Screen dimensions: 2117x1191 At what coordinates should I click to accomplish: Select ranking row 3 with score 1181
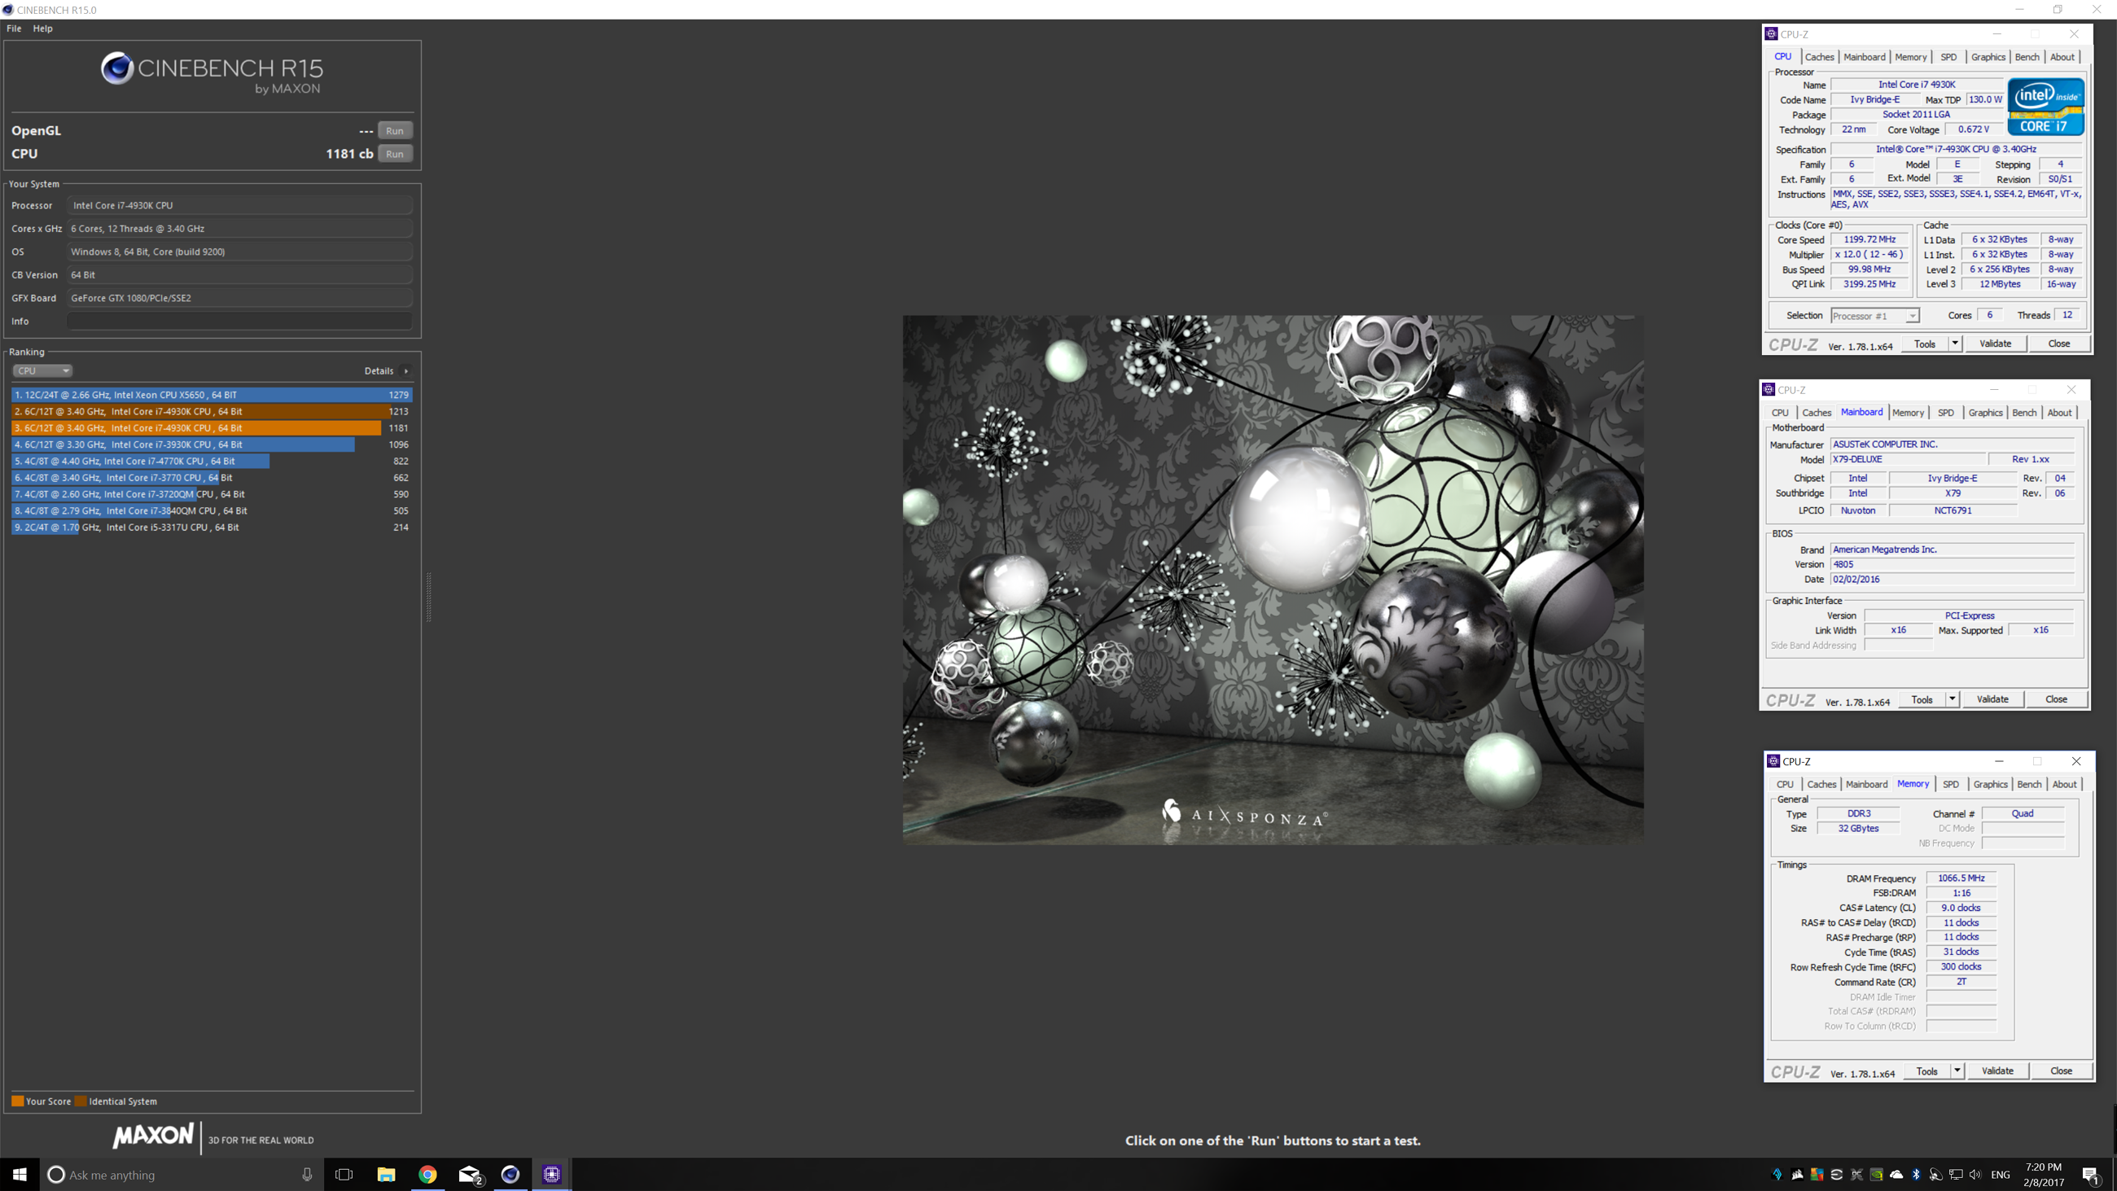pos(211,427)
